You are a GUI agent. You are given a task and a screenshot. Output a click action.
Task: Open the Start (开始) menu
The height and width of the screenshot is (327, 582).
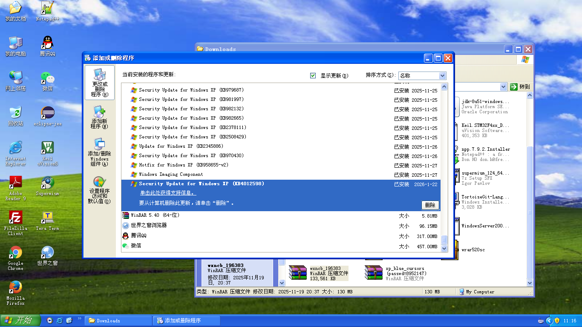tap(20, 321)
